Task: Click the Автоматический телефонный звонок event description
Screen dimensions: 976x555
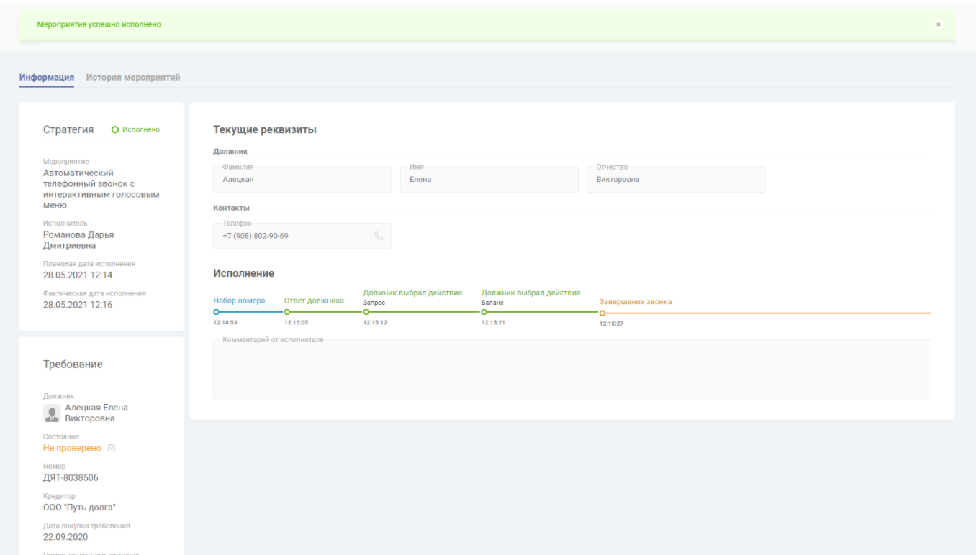Action: click(101, 189)
